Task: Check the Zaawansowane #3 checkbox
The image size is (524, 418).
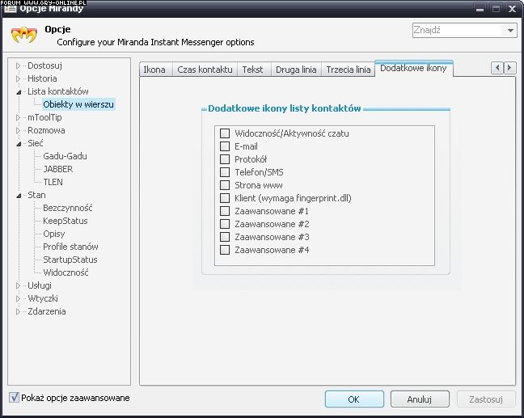Action: (225, 237)
